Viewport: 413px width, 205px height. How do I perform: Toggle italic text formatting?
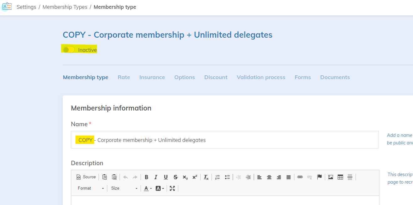[x=156, y=177]
